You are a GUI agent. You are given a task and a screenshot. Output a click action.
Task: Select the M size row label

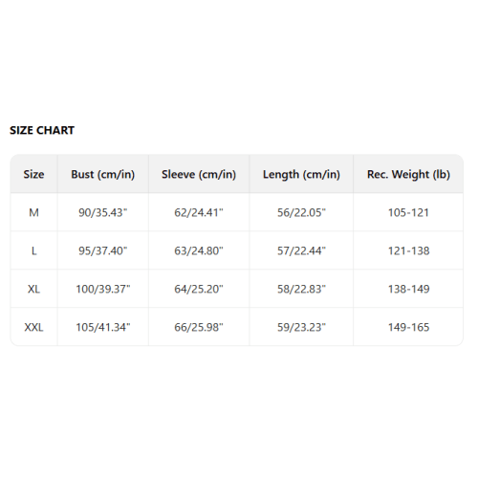coord(33,212)
